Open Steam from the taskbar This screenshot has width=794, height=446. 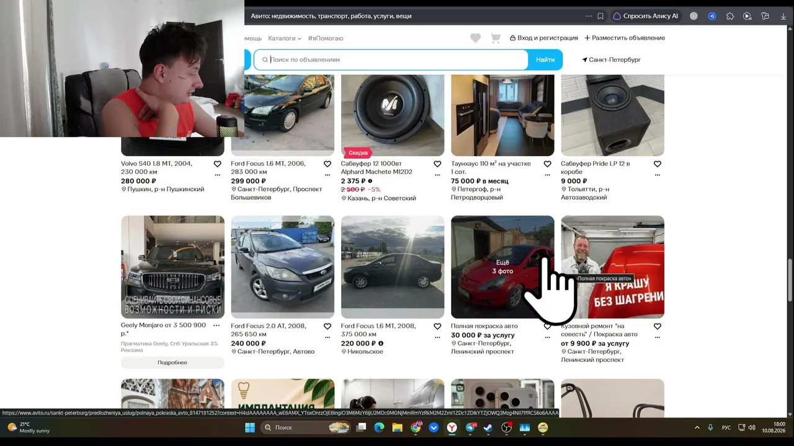pos(488,427)
